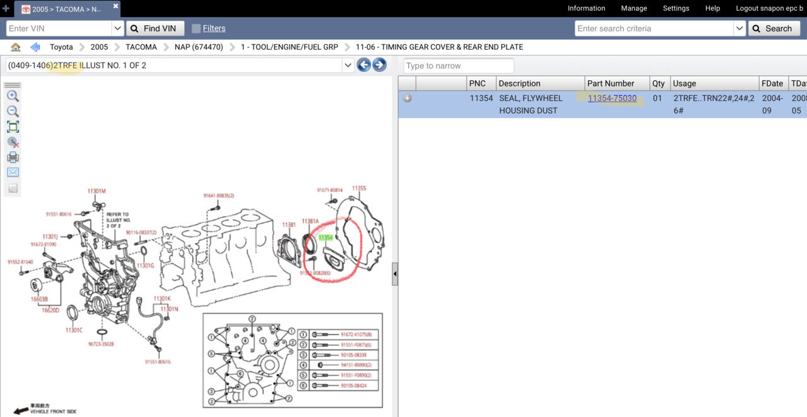The width and height of the screenshot is (807, 417).
Task: Clear the diagram selection with the red X tool
Action: point(13,143)
